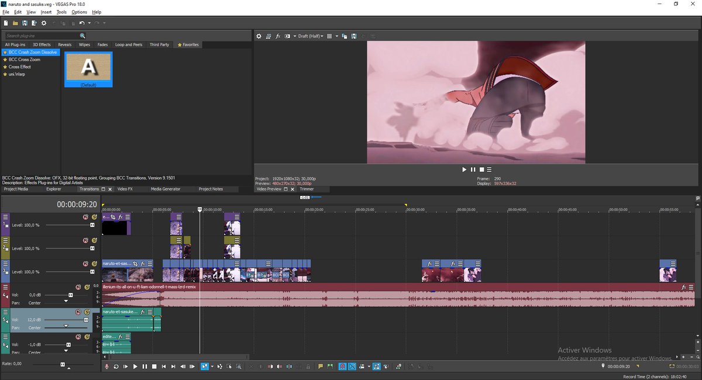The image size is (702, 380).
Task: Click the Search plug-ins input field
Action: 42,36
